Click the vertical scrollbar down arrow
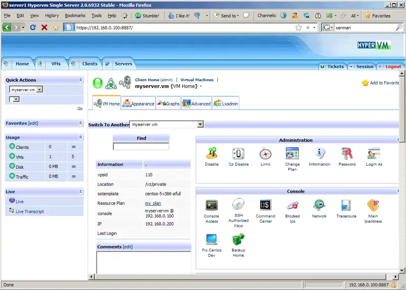This screenshot has width=406, height=290. [402, 270]
